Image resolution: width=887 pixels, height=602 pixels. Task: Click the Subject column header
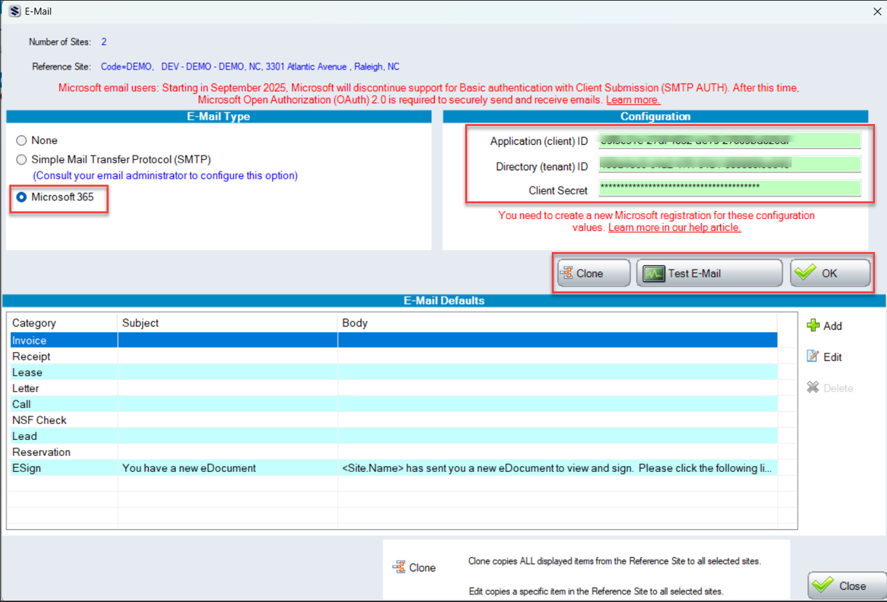coord(228,323)
